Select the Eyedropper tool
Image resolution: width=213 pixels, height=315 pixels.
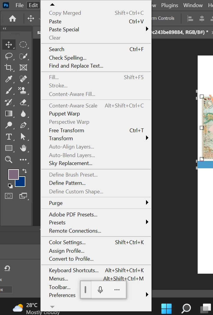point(9,79)
